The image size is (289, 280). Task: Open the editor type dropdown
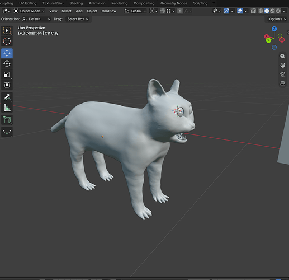pyautogui.click(x=6, y=11)
